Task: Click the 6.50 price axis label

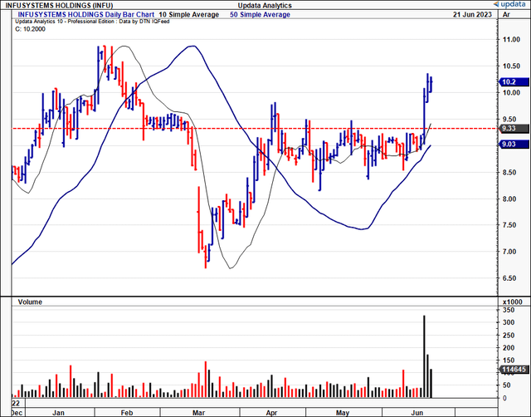Action: point(511,278)
